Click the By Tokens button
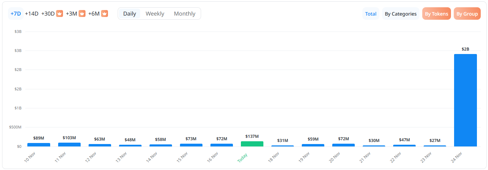 pyautogui.click(x=436, y=14)
